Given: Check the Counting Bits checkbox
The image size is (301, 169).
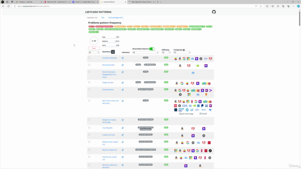Looking at the screenshot, I should [89, 128].
